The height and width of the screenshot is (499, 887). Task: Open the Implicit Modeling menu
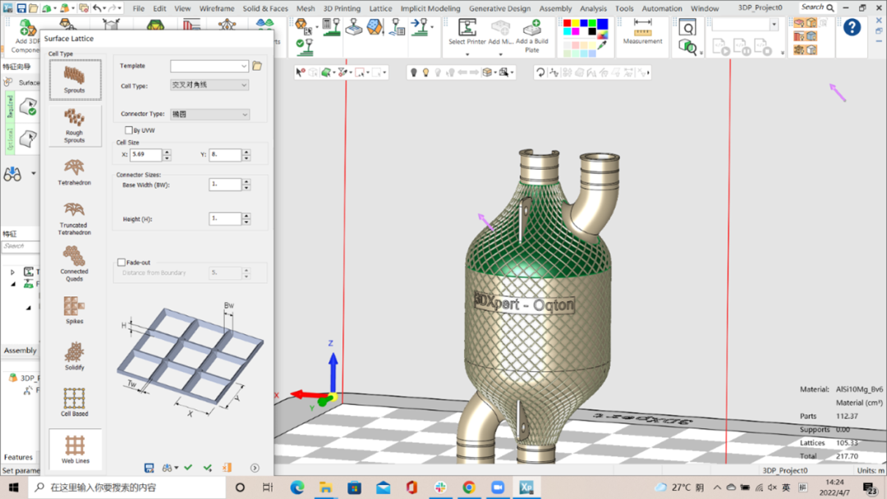pos(430,8)
